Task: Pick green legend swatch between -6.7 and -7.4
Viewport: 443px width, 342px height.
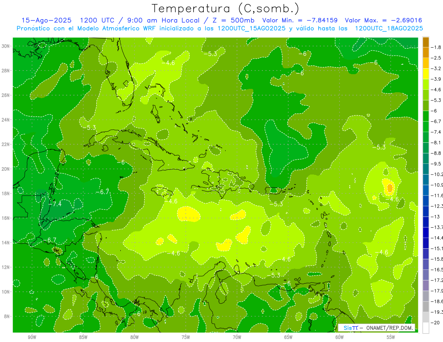Action: (426, 127)
